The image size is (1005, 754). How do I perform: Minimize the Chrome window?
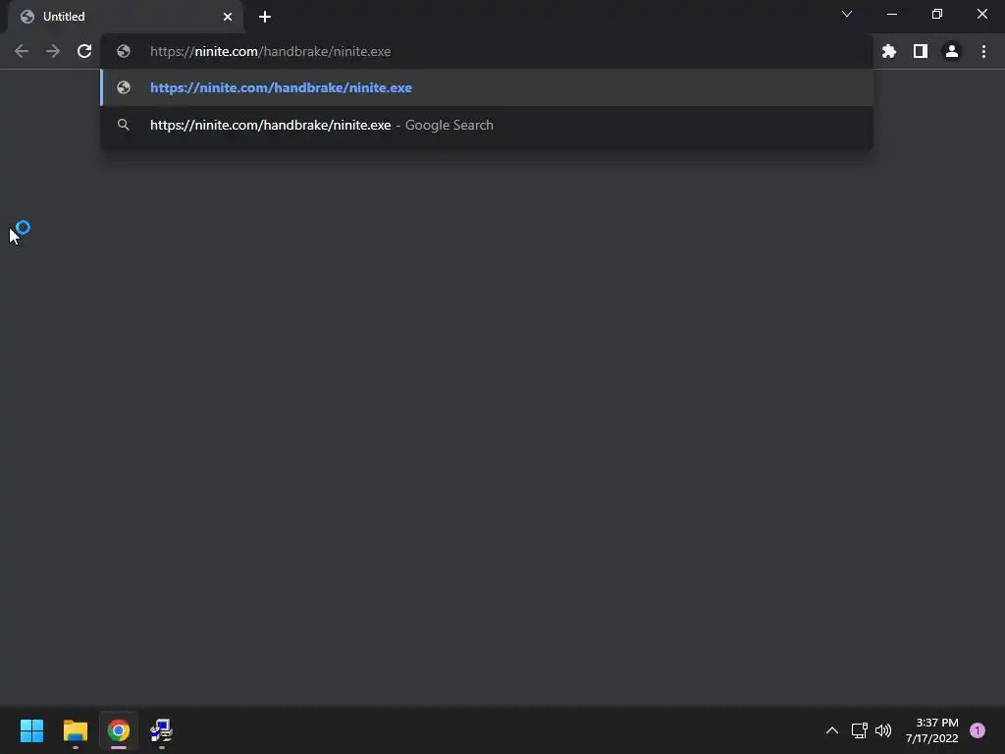(x=891, y=14)
